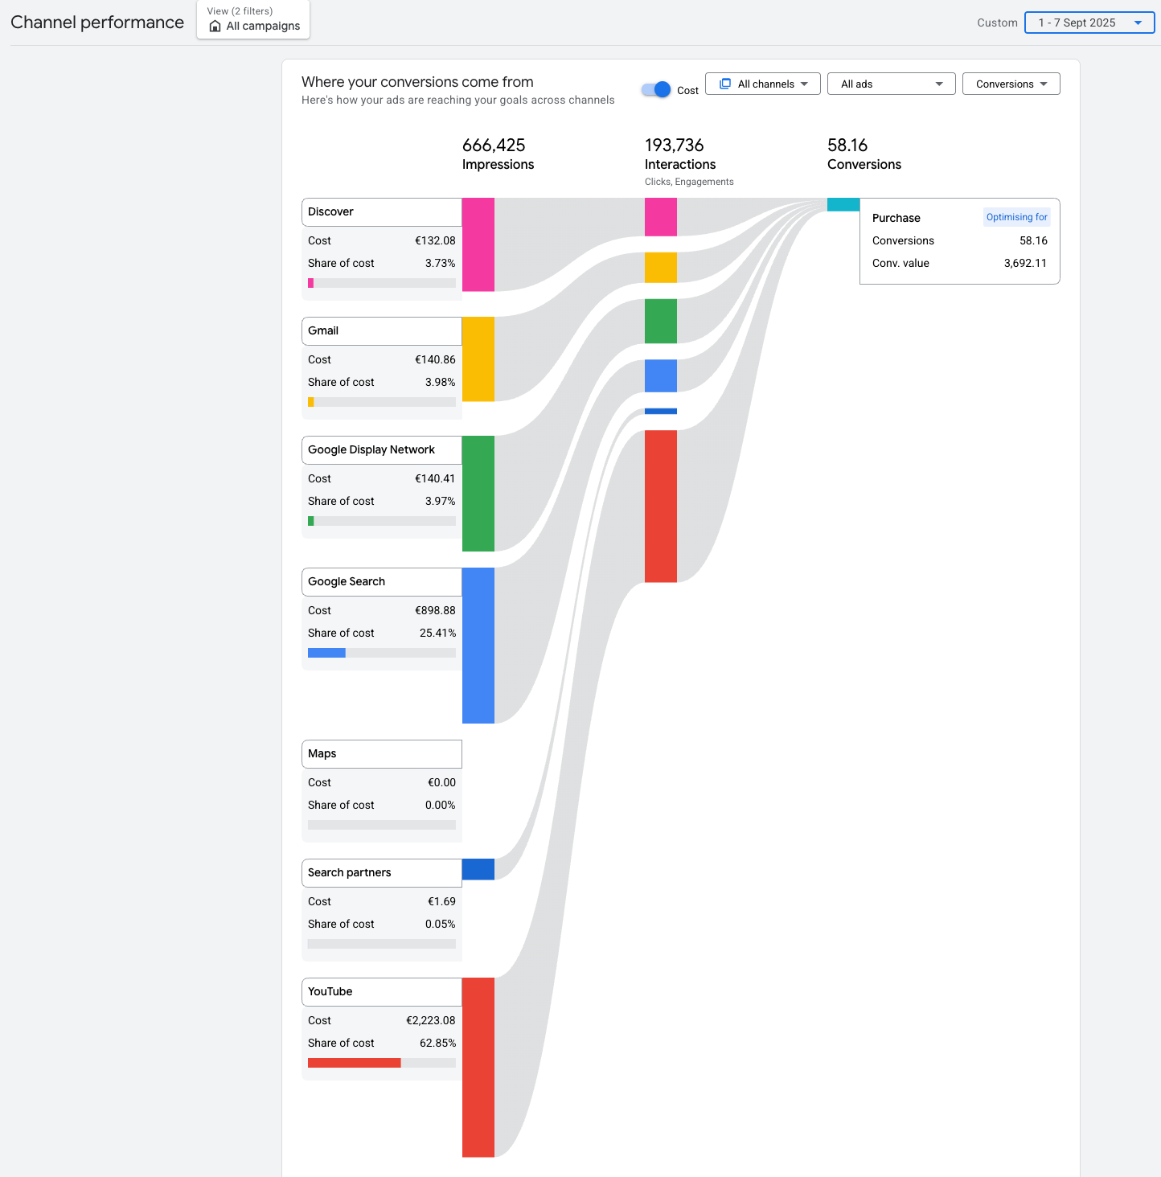Click the home icon beside All campaigns
1161x1177 pixels.
tap(215, 27)
